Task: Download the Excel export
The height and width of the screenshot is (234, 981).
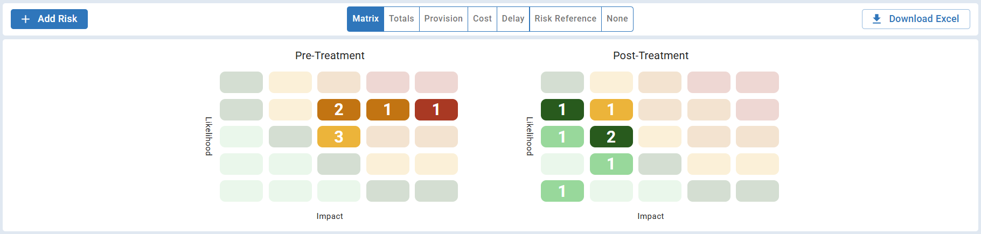Action: click(915, 19)
